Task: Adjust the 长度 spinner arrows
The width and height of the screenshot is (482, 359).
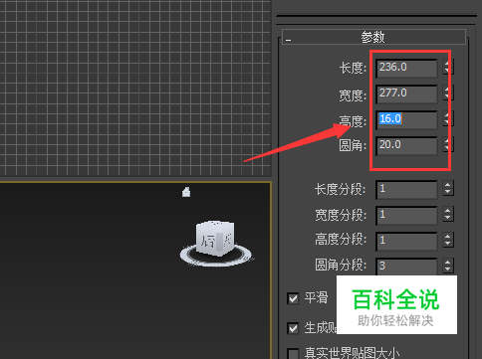Action: [x=448, y=68]
